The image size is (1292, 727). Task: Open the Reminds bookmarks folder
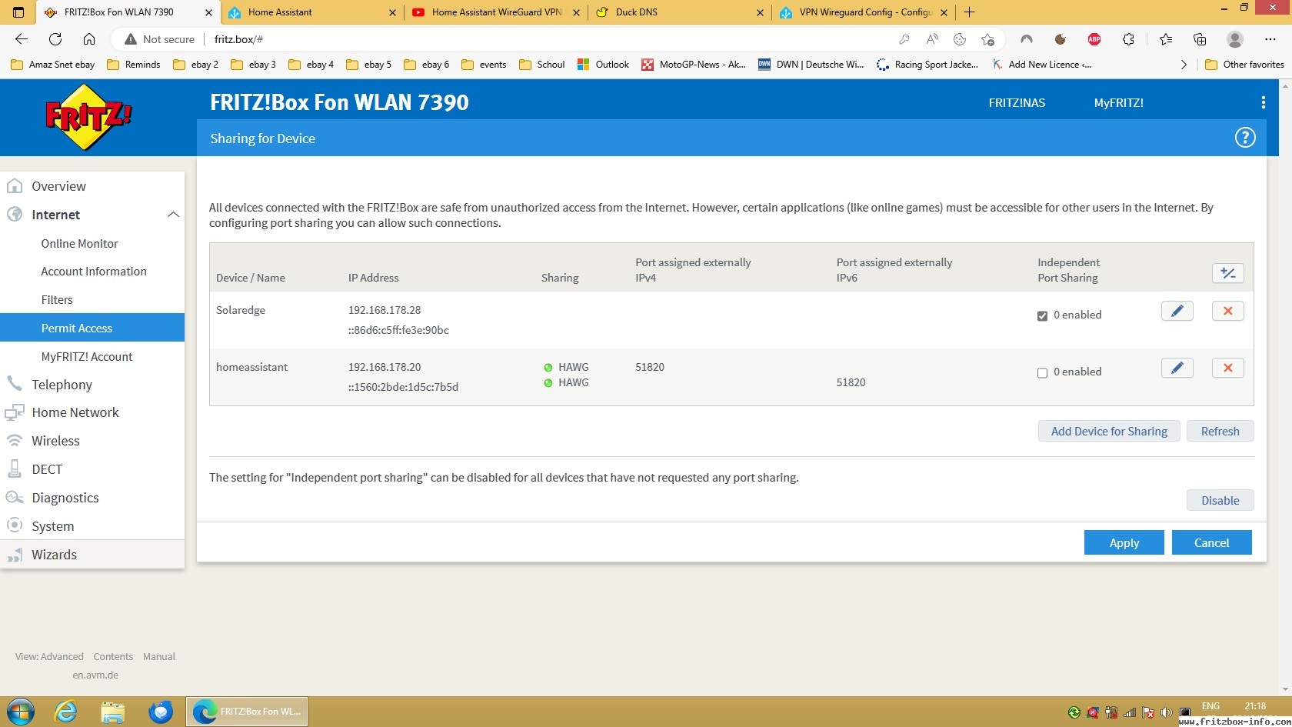coord(134,65)
